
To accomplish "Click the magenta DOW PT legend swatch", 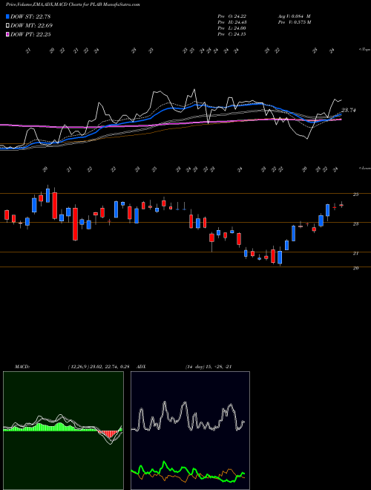I will [x=7, y=34].
